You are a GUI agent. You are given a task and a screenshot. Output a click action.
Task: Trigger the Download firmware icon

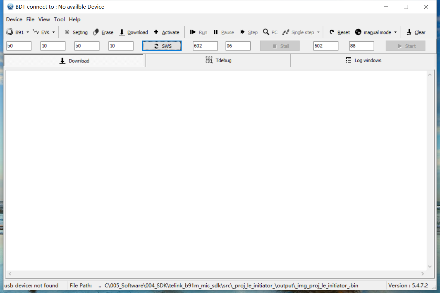[x=121, y=32]
